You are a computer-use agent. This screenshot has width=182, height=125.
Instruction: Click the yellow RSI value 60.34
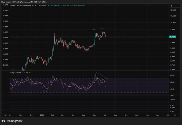(x=28, y=72)
